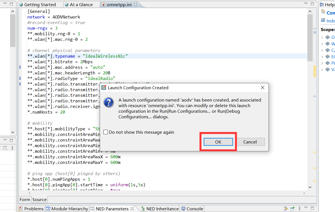
Task: Click the Help view icon
Action: tap(322, 4)
